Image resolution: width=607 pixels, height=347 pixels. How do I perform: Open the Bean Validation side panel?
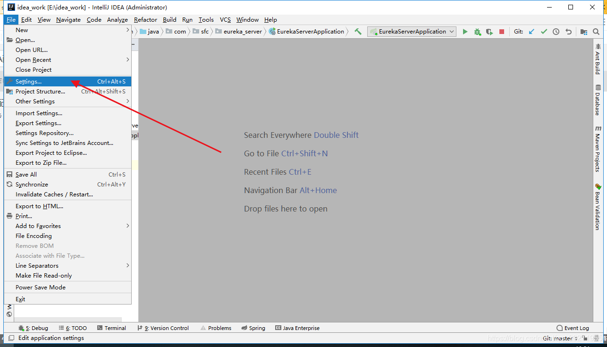[598, 206]
